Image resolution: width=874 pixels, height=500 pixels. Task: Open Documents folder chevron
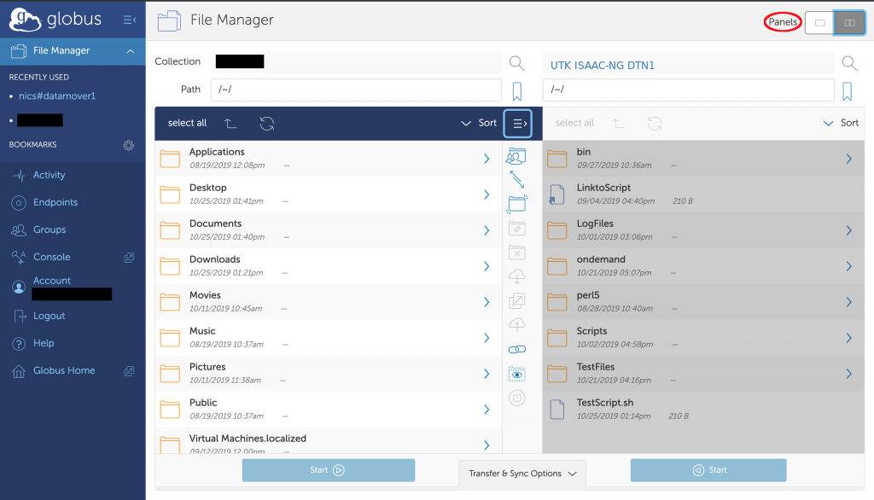[x=487, y=230]
